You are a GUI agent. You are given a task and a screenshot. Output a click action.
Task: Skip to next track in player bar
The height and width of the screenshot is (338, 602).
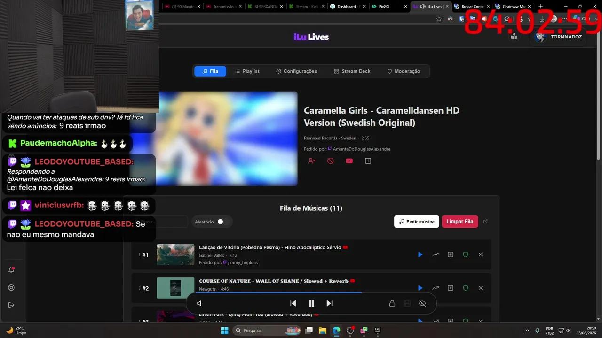point(329,303)
